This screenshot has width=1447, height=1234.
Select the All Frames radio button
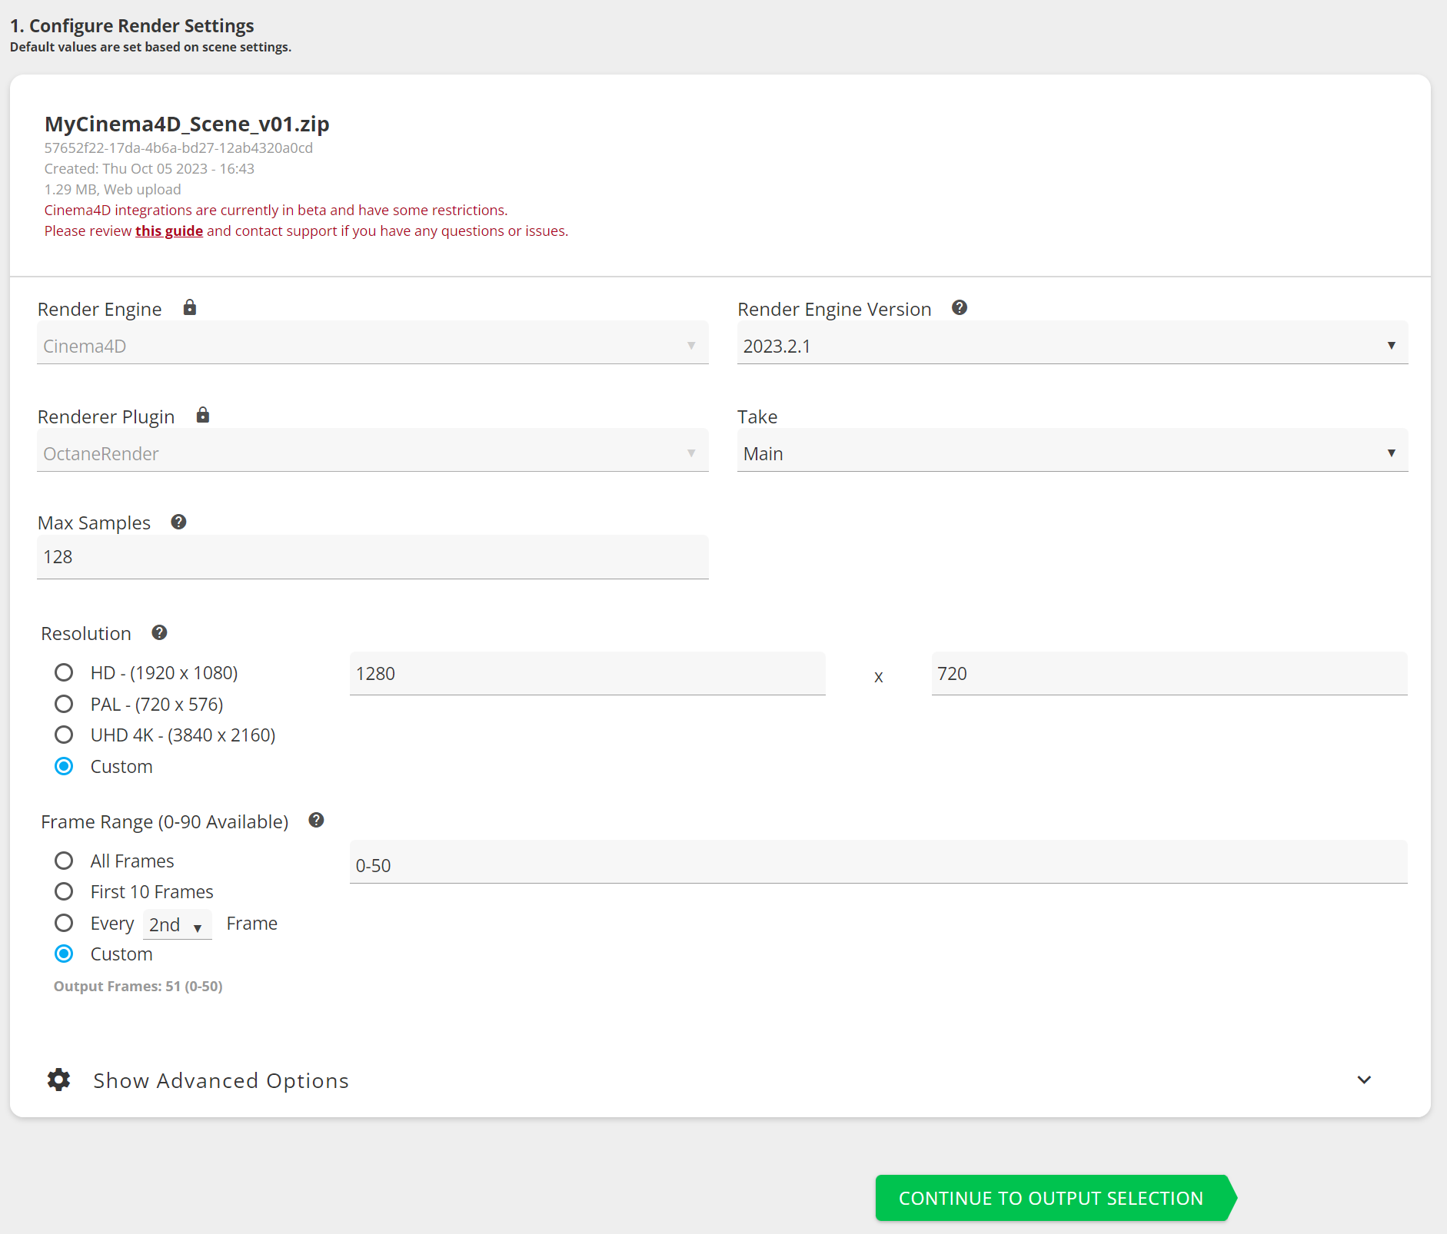[64, 861]
